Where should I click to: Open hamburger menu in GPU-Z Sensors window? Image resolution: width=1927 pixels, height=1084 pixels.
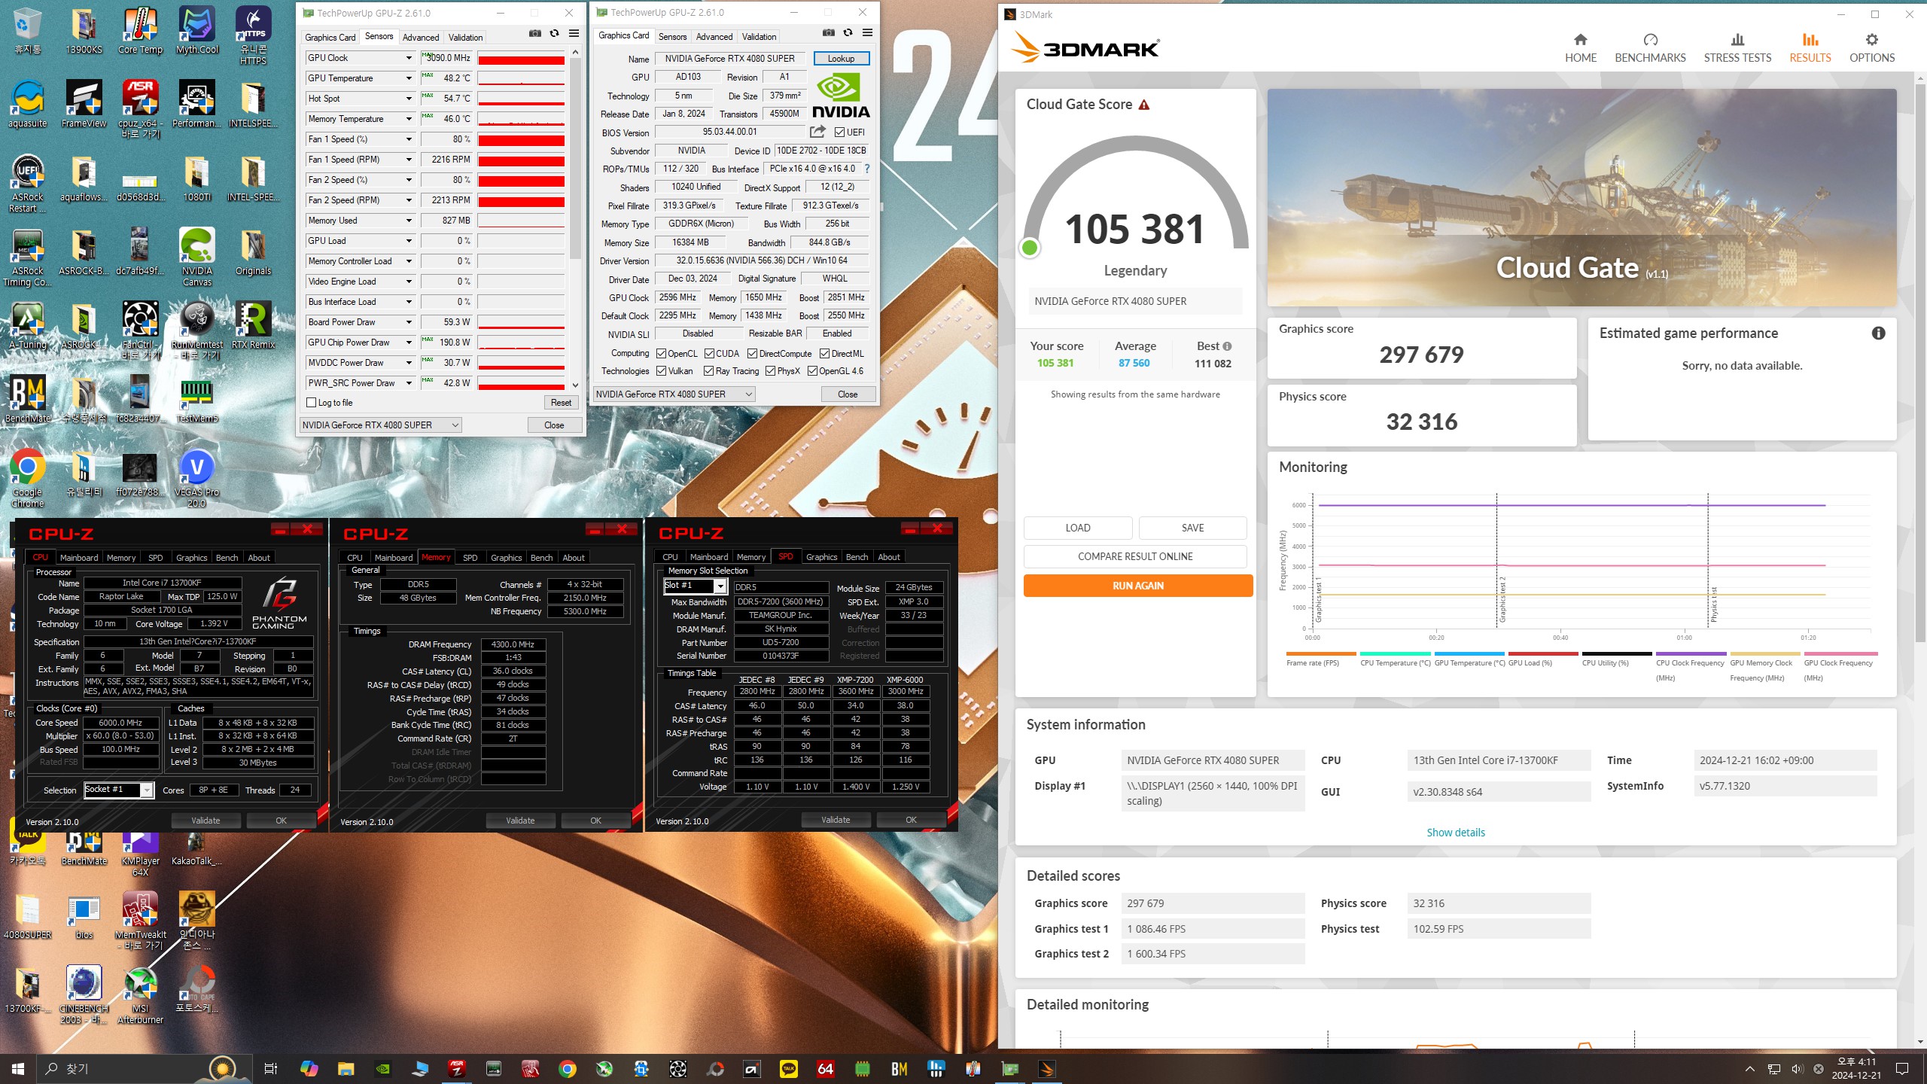pyautogui.click(x=574, y=34)
